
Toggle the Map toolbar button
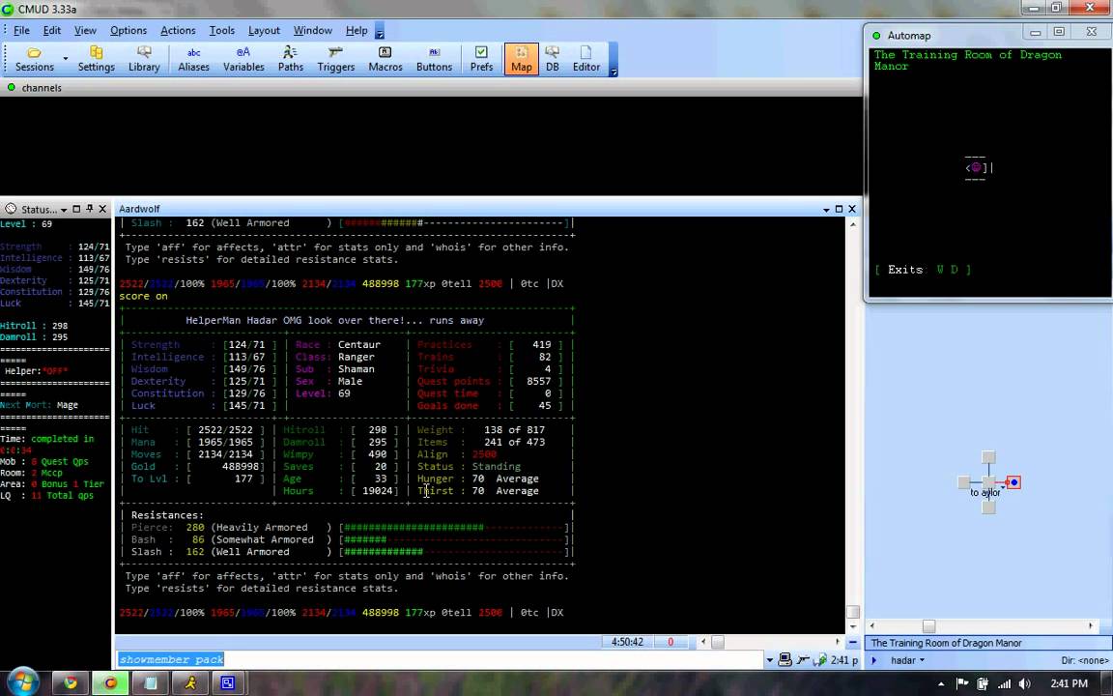click(521, 59)
